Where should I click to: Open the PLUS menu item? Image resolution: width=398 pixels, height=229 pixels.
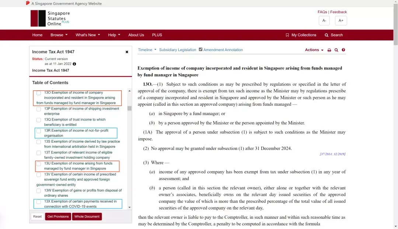point(157,35)
